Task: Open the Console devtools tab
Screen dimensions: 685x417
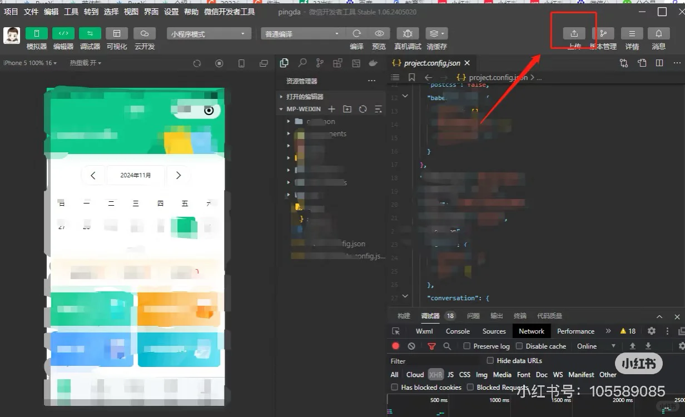Action: pos(458,331)
